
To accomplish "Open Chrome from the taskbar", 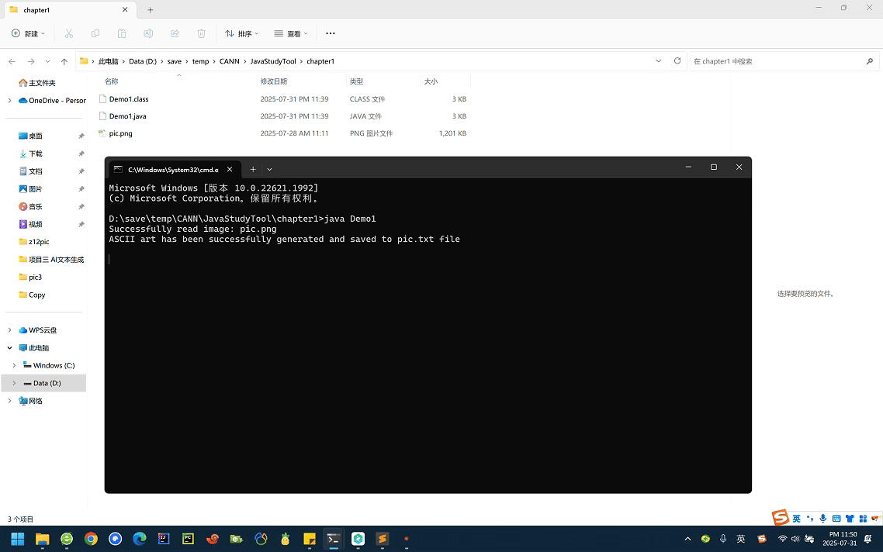I will (91, 539).
